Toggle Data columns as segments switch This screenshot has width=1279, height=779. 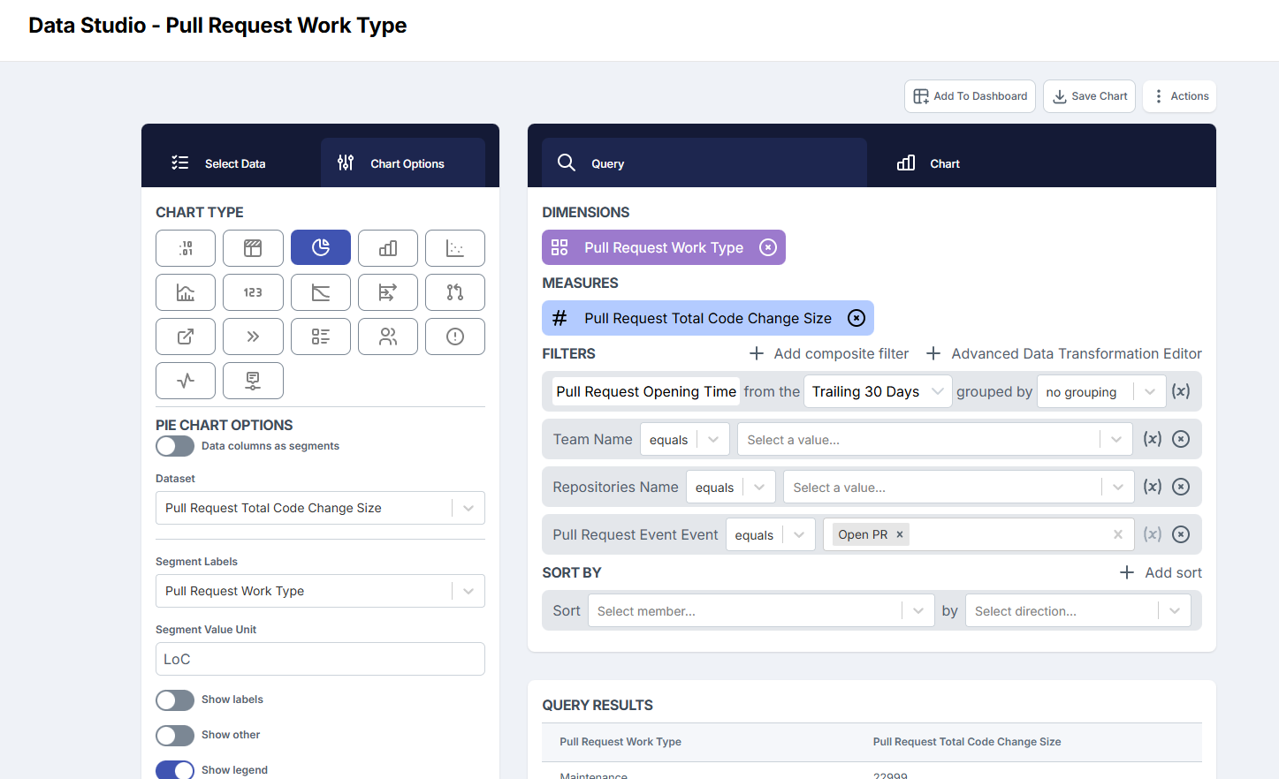pos(175,446)
